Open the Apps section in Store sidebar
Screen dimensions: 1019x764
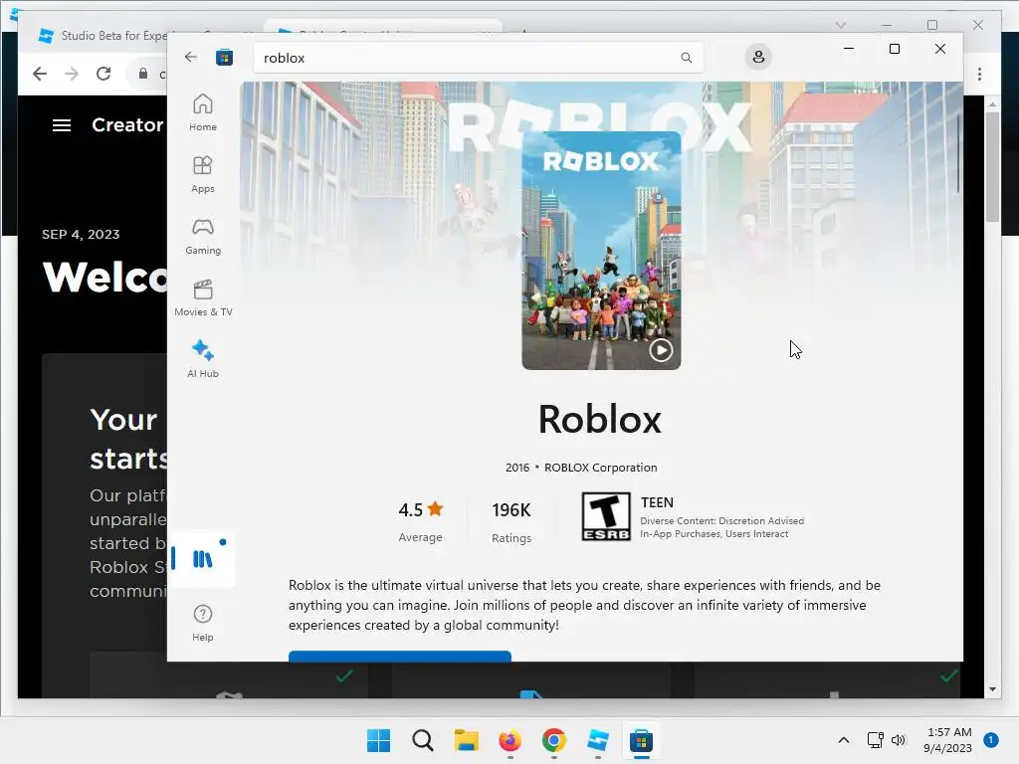point(203,175)
